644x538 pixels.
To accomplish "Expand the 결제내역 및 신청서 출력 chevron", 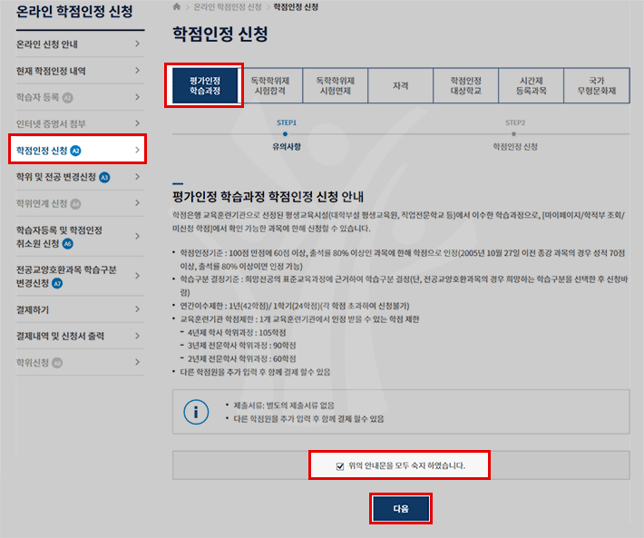I will click(x=137, y=336).
